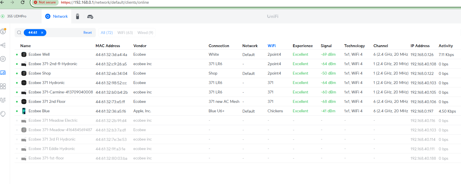Click the UniFi logo text
Viewport: 461px width, 184px height.
(273, 16)
